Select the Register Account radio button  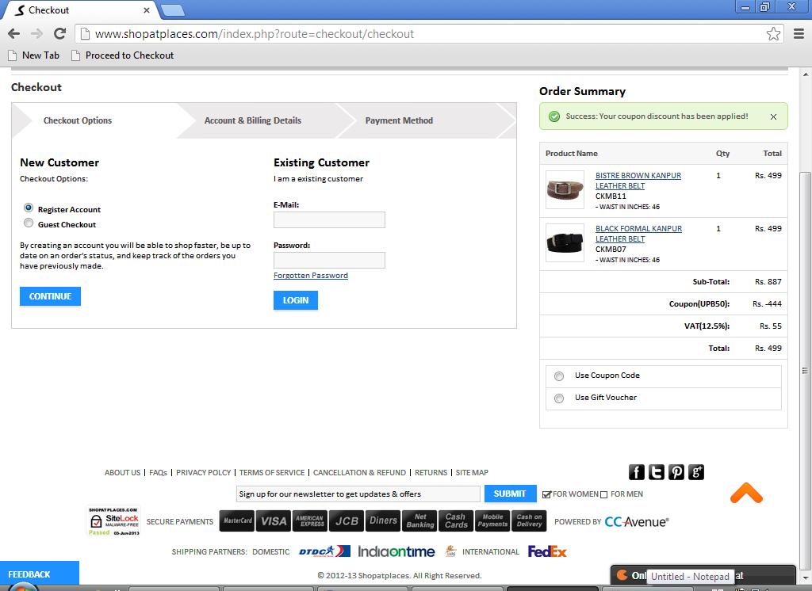[x=29, y=208]
